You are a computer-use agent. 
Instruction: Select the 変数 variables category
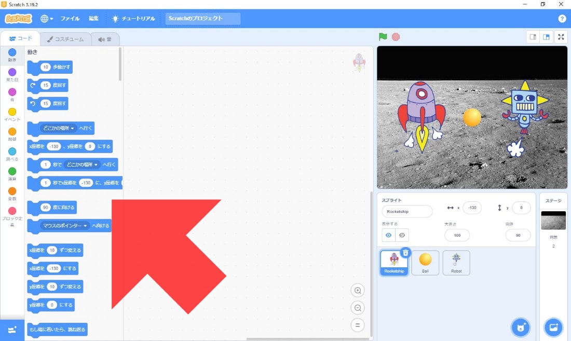pyautogui.click(x=12, y=194)
